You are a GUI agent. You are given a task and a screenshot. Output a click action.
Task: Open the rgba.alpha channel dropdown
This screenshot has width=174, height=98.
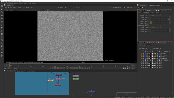click(14, 8)
